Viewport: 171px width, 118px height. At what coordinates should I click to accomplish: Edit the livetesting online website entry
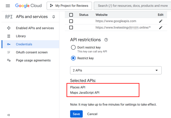click(161, 27)
